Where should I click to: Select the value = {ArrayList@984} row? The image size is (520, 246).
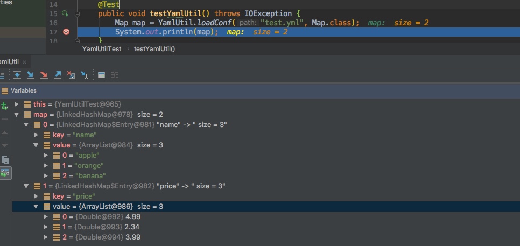266,145
